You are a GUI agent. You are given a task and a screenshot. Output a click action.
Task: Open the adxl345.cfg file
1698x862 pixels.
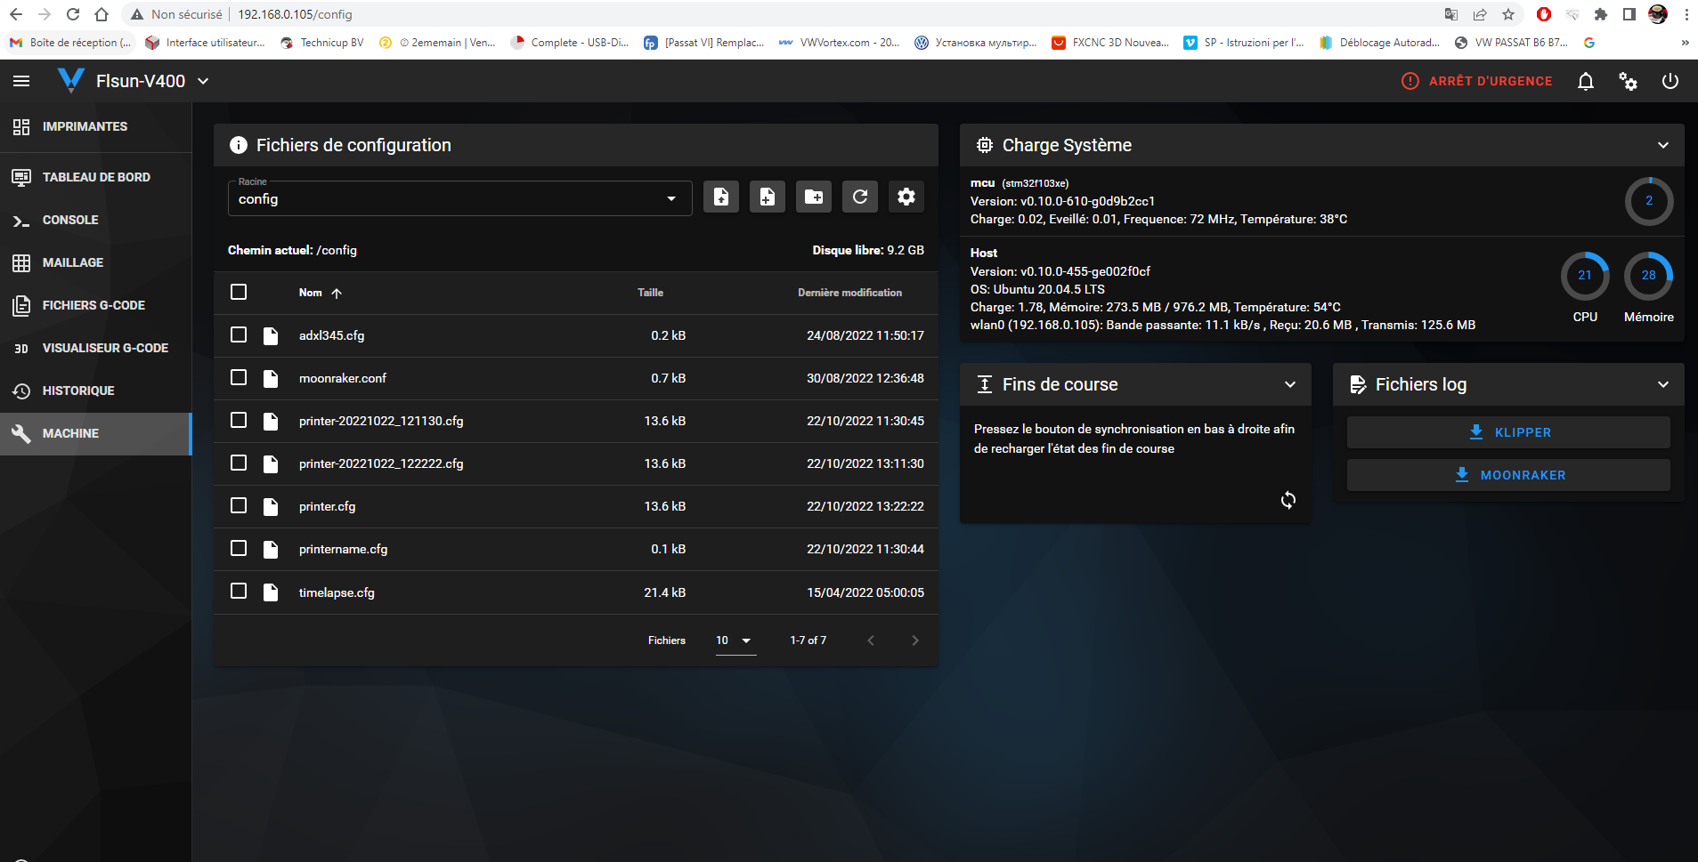tap(331, 335)
